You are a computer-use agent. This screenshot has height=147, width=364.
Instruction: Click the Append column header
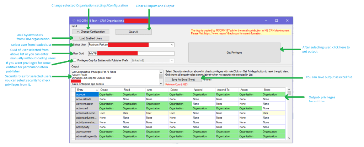tap(204, 90)
